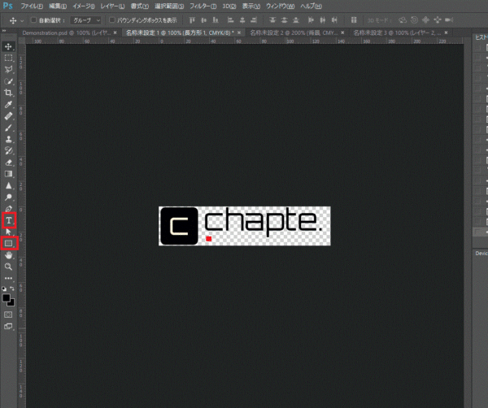Open the フィルター menu
The image size is (488, 408).
pyautogui.click(x=203, y=7)
